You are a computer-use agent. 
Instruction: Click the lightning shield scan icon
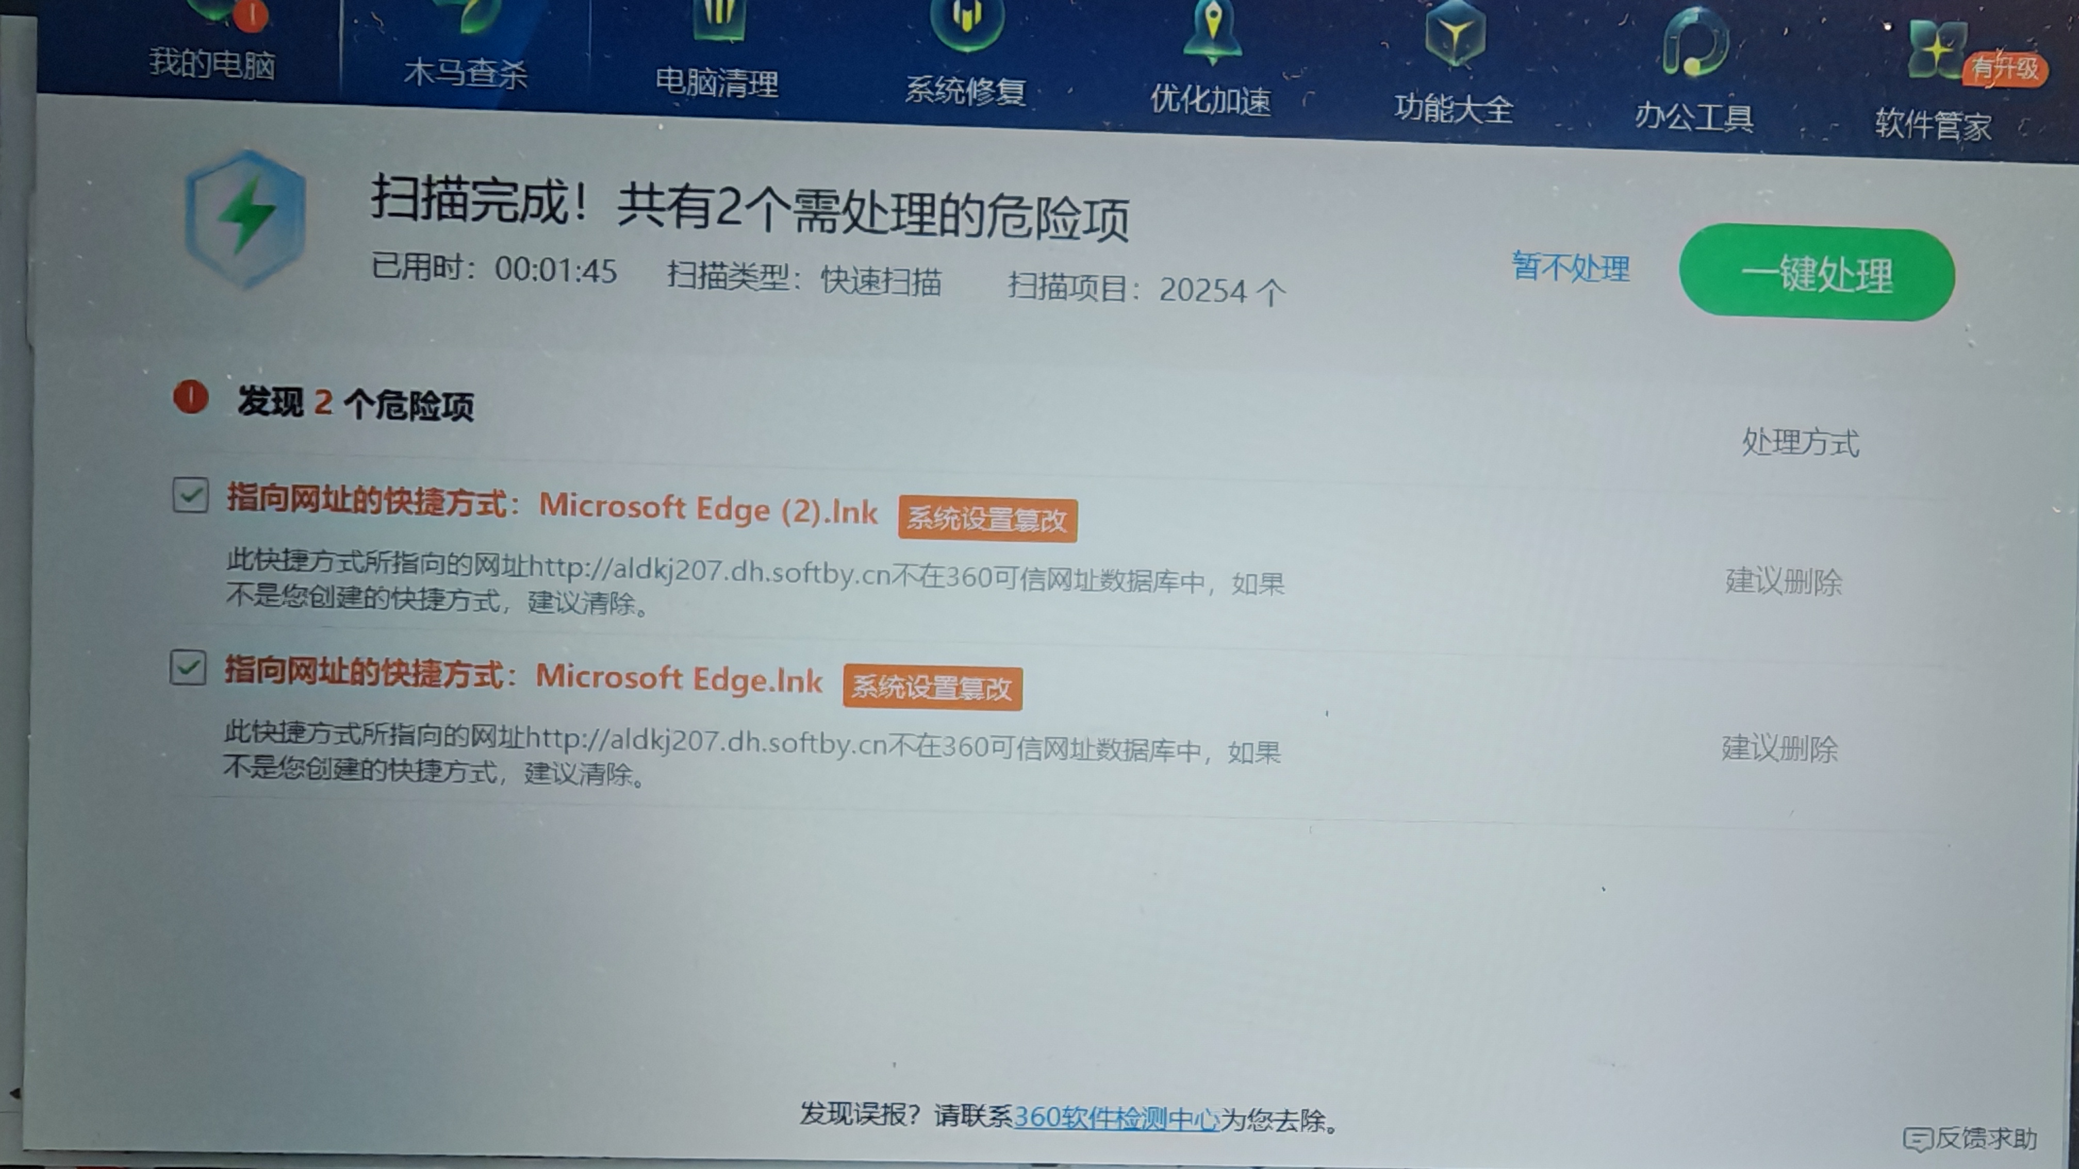245,219
